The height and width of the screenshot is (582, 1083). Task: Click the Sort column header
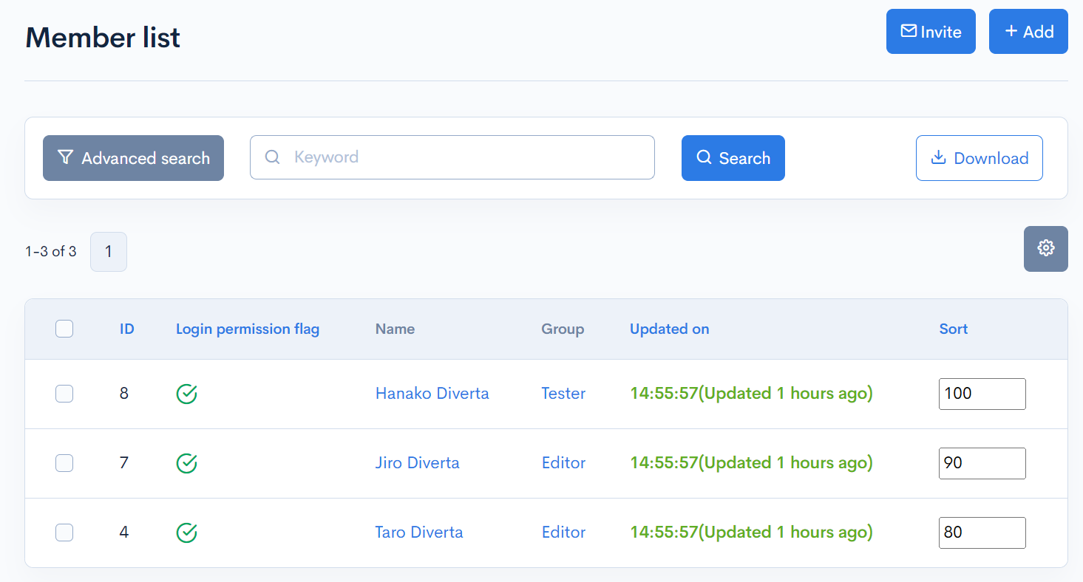point(954,329)
